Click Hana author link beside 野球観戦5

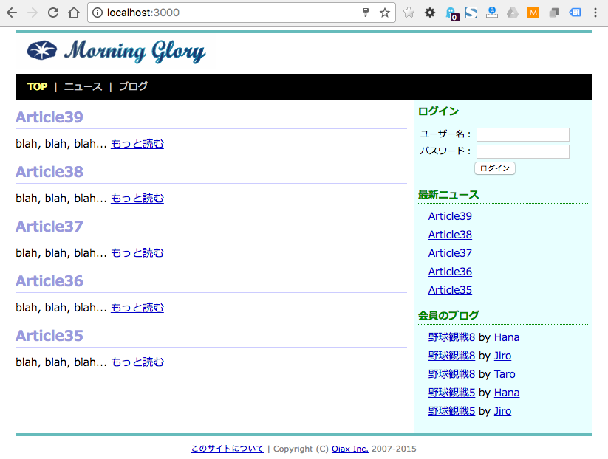pos(506,393)
